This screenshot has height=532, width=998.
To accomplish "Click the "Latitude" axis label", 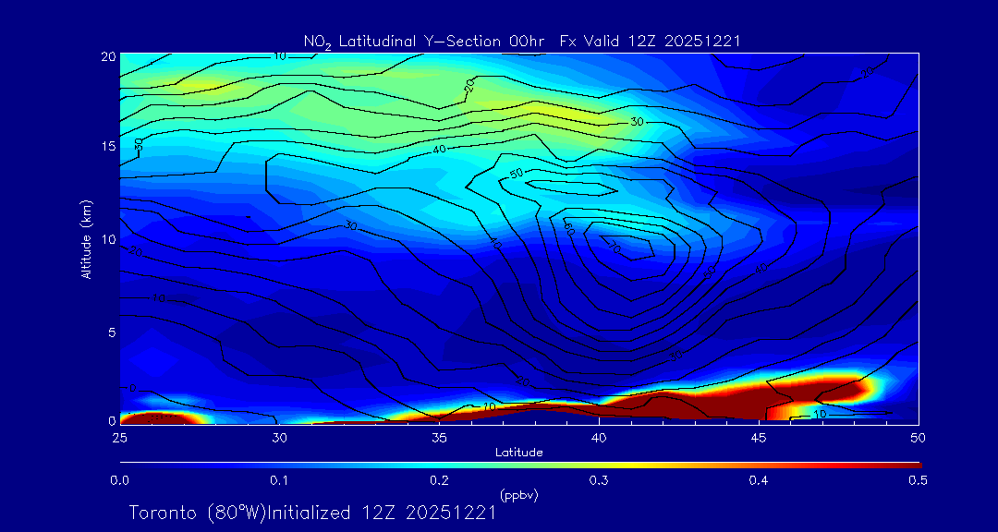I will [x=518, y=453].
